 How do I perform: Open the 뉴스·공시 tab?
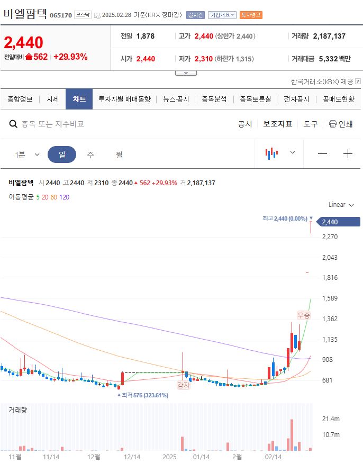(x=176, y=99)
